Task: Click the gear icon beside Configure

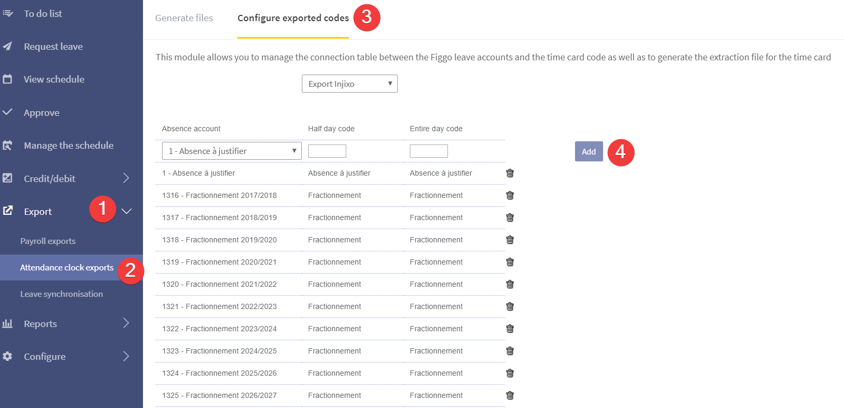Action: point(7,356)
